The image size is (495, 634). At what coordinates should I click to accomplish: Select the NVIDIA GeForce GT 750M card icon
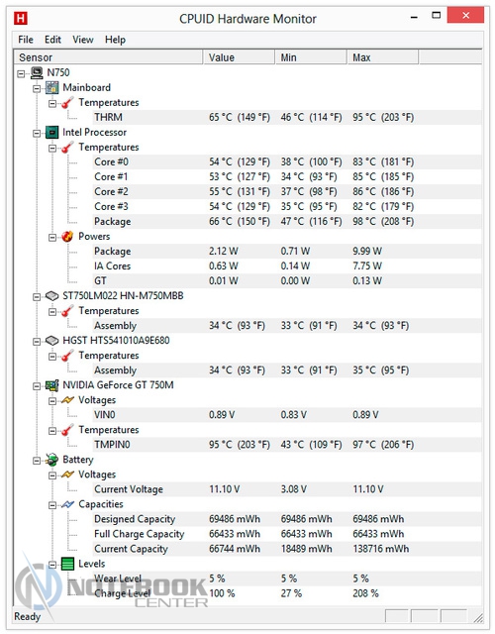51,385
